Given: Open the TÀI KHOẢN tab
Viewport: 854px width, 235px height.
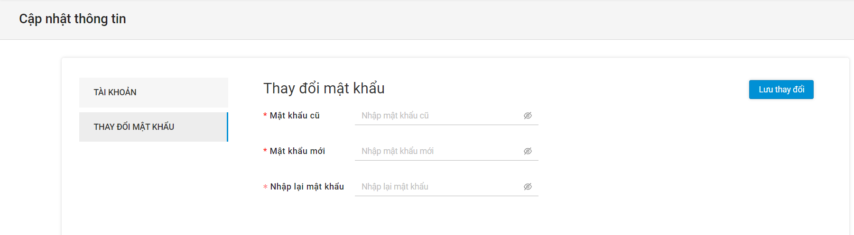Looking at the screenshot, I should [154, 92].
